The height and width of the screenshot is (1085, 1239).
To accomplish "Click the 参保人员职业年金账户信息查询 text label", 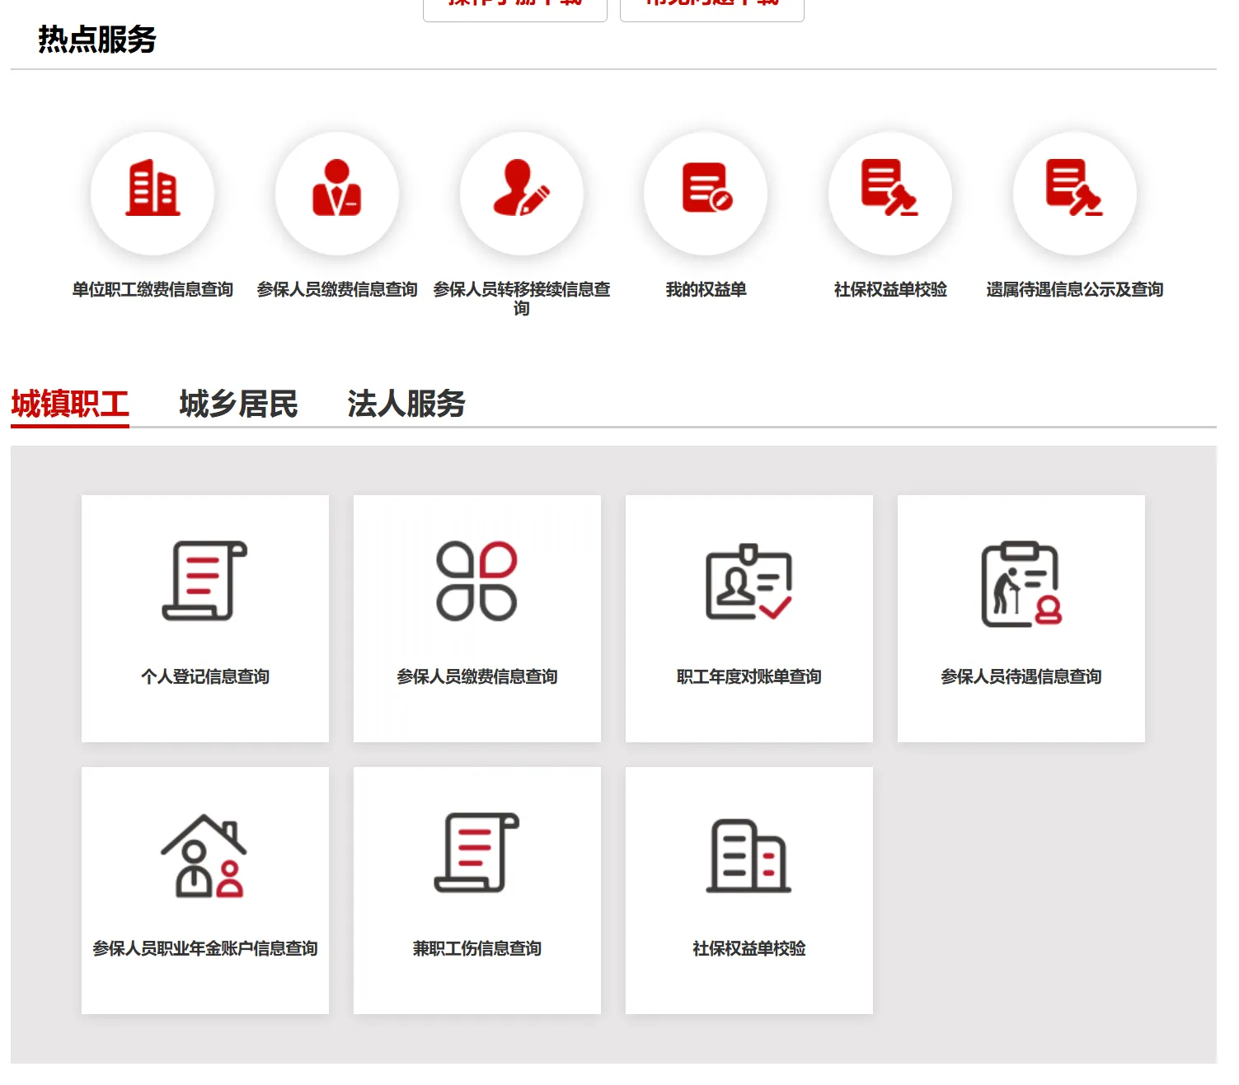I will pyautogui.click(x=205, y=948).
